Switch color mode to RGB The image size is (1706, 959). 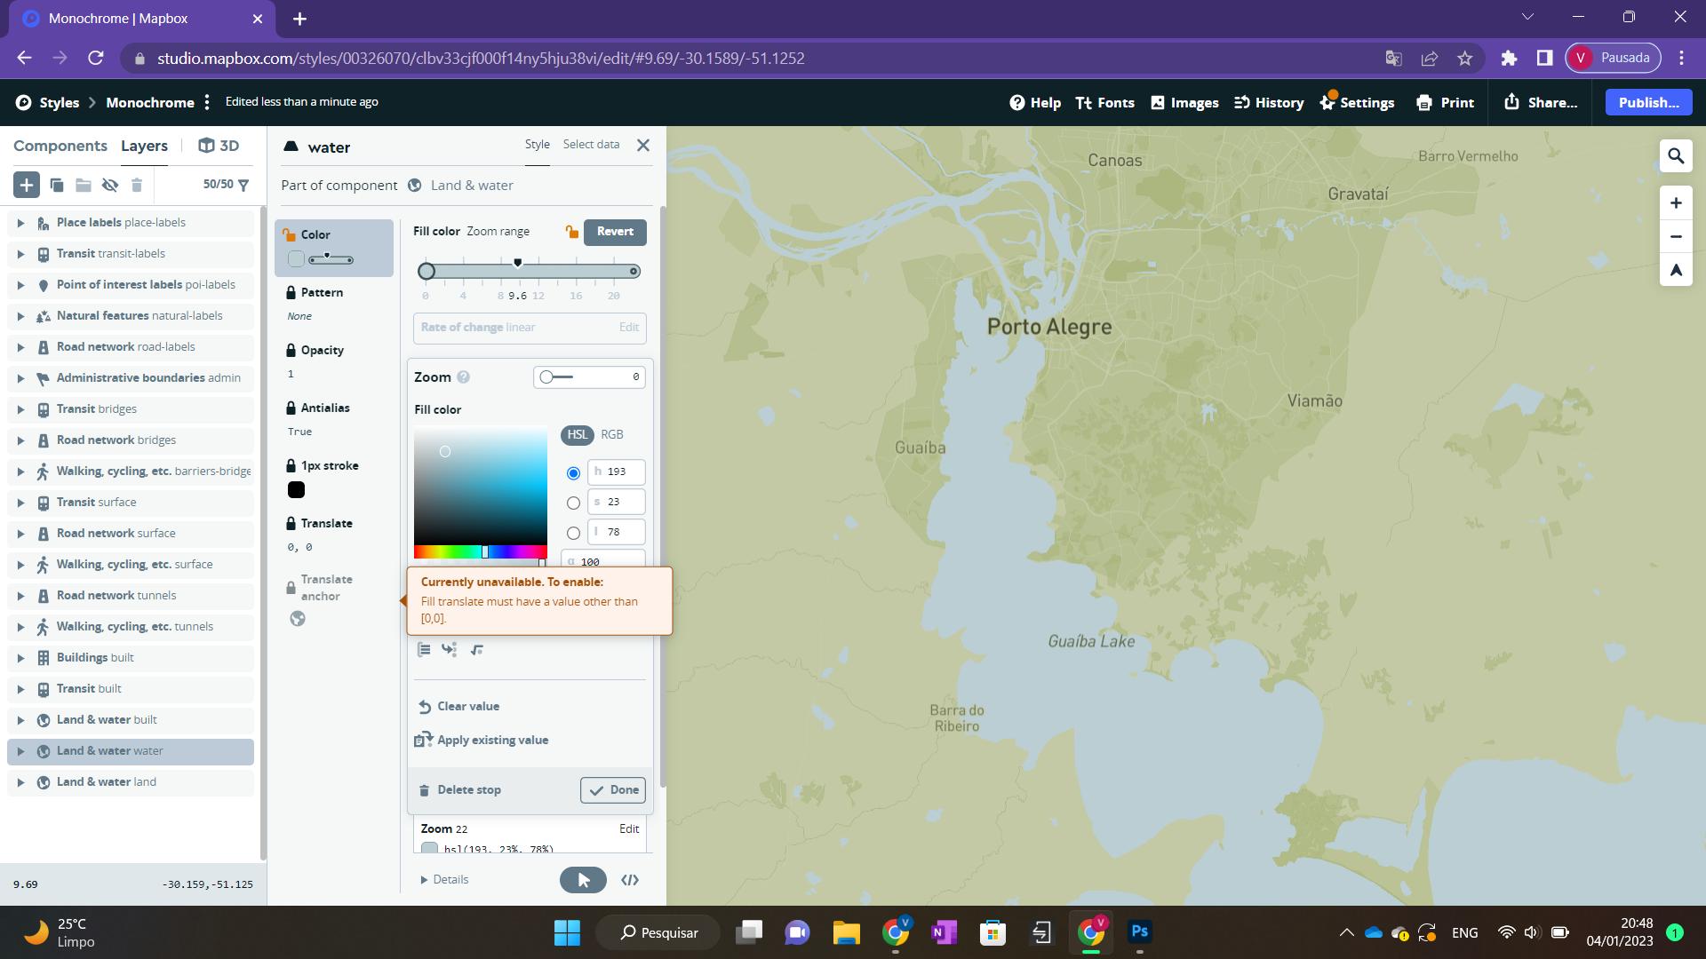612,434
